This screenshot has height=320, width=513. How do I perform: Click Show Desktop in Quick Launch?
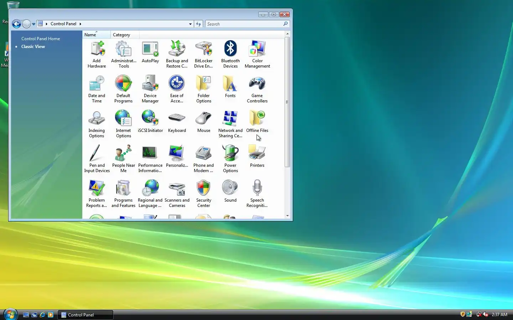[x=26, y=315]
